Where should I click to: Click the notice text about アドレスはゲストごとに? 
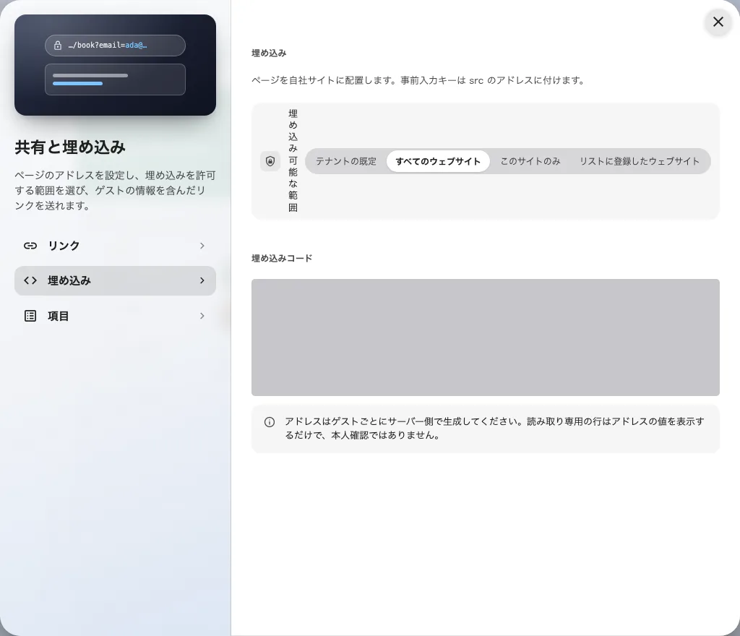494,429
